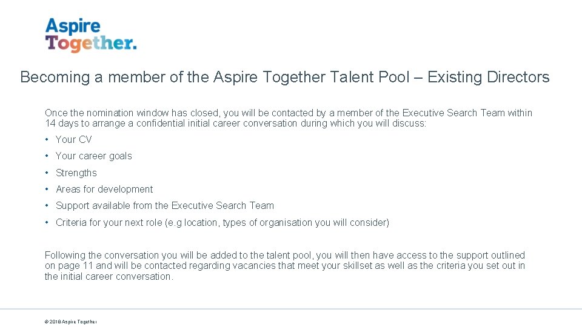Select the slide title about Existing Directors
The image size is (582, 327).
click(285, 78)
